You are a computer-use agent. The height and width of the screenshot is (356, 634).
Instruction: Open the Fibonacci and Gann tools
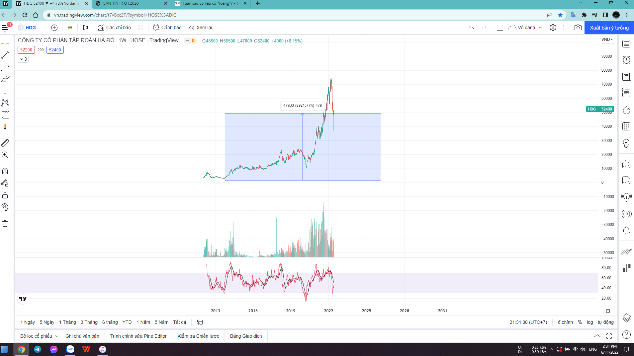point(5,67)
